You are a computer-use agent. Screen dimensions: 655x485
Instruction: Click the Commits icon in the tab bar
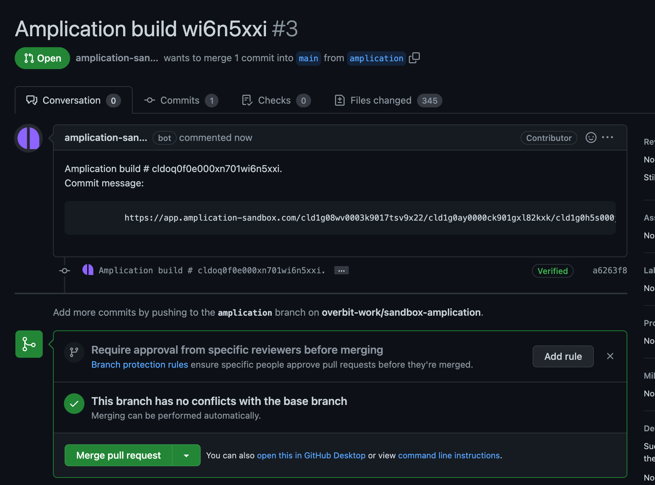coord(149,100)
